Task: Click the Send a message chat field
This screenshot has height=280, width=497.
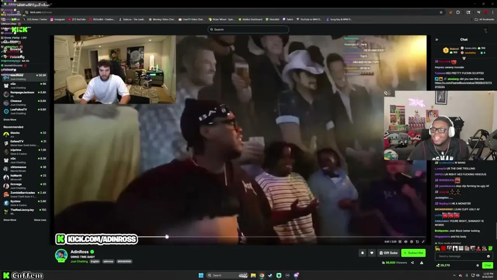Action: 464,256
